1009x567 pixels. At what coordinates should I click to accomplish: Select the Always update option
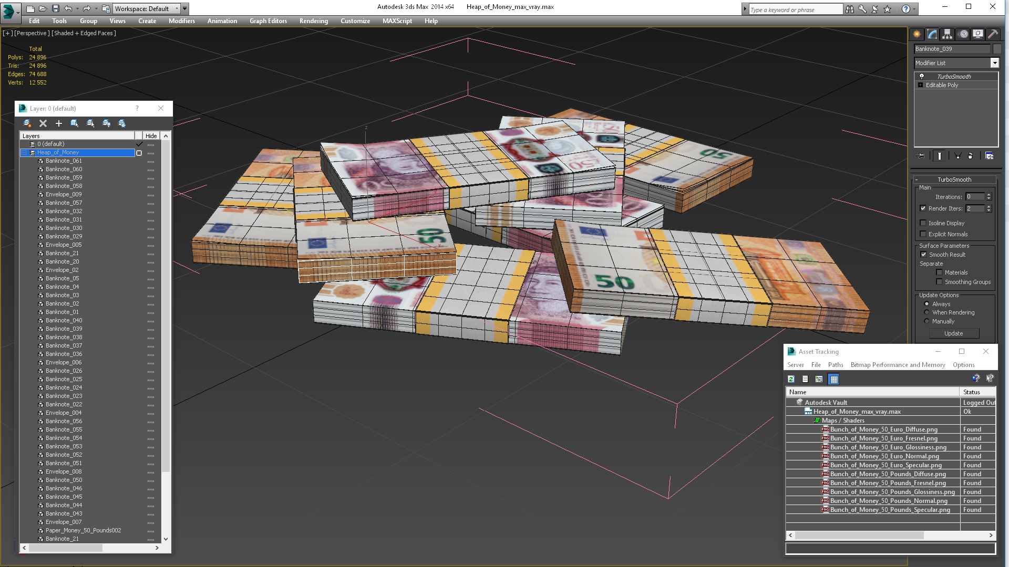pos(926,304)
